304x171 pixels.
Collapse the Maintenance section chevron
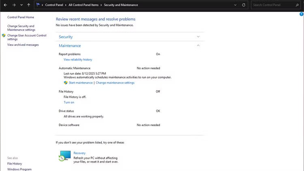tap(198, 46)
